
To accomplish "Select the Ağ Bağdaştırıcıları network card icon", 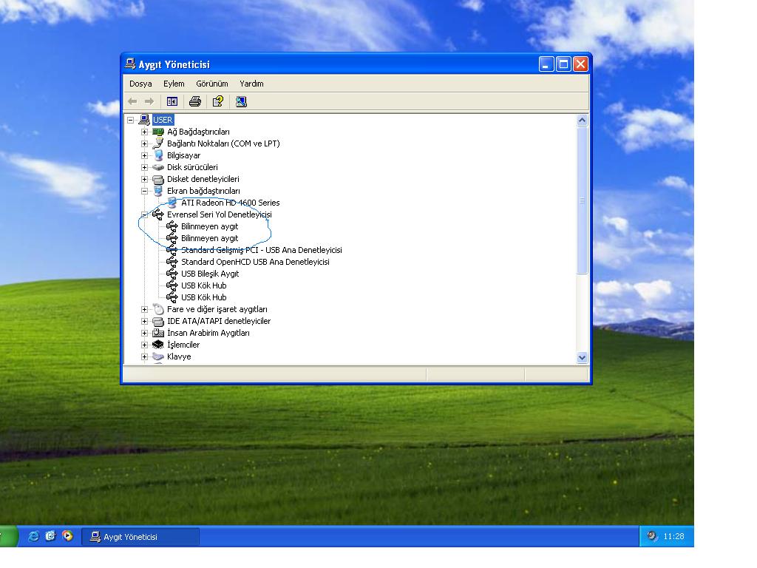I will (x=158, y=132).
